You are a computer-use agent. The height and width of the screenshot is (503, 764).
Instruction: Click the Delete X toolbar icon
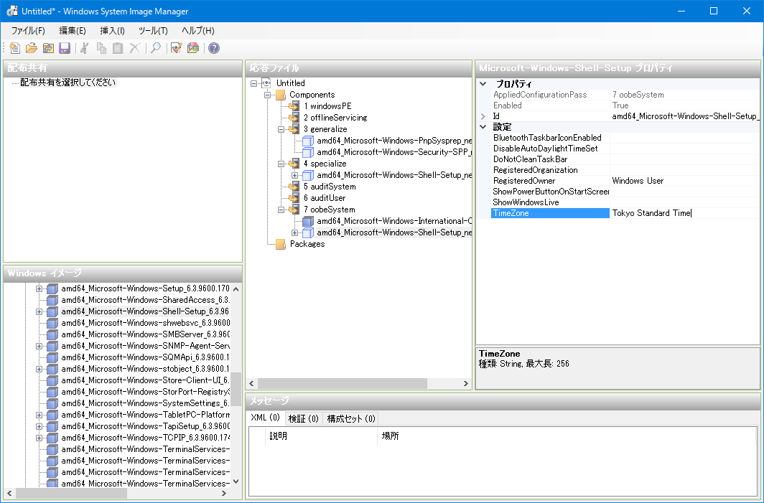coord(134,48)
